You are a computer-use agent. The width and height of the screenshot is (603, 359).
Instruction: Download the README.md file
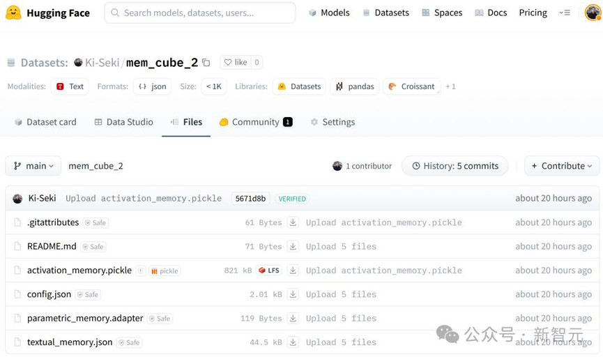pos(293,246)
